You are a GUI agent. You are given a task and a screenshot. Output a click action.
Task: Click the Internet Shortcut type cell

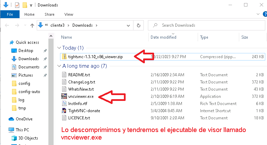pyautogui.click(x=215, y=111)
